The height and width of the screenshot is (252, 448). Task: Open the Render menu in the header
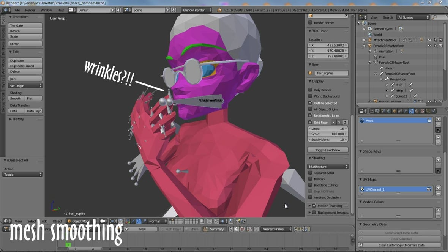[30, 10]
